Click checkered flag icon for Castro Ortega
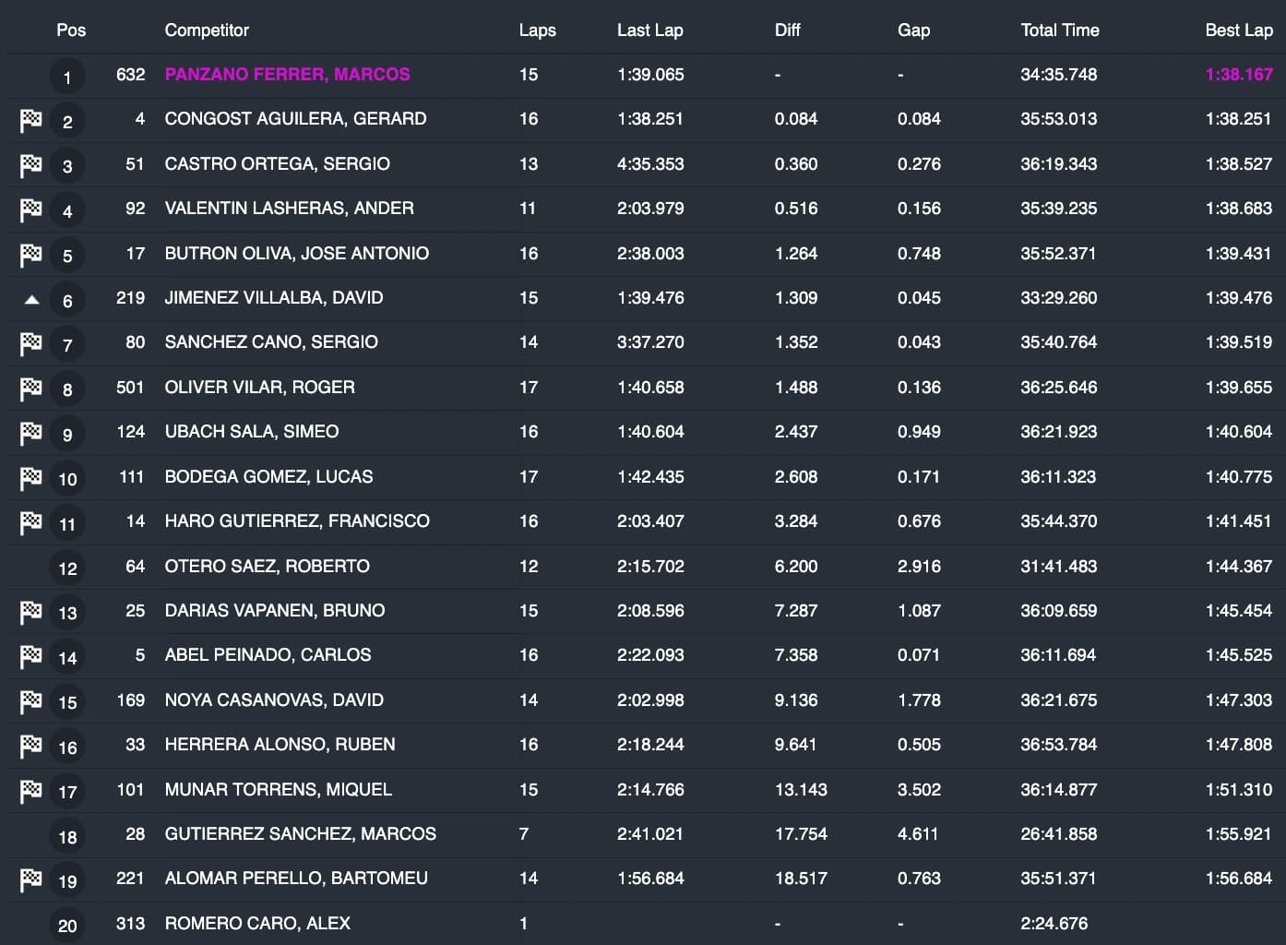1286x945 pixels. click(x=30, y=165)
